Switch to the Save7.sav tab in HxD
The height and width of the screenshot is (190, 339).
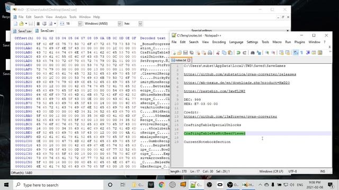click(22, 31)
